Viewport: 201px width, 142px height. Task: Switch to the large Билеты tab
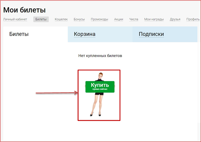click(x=36, y=34)
